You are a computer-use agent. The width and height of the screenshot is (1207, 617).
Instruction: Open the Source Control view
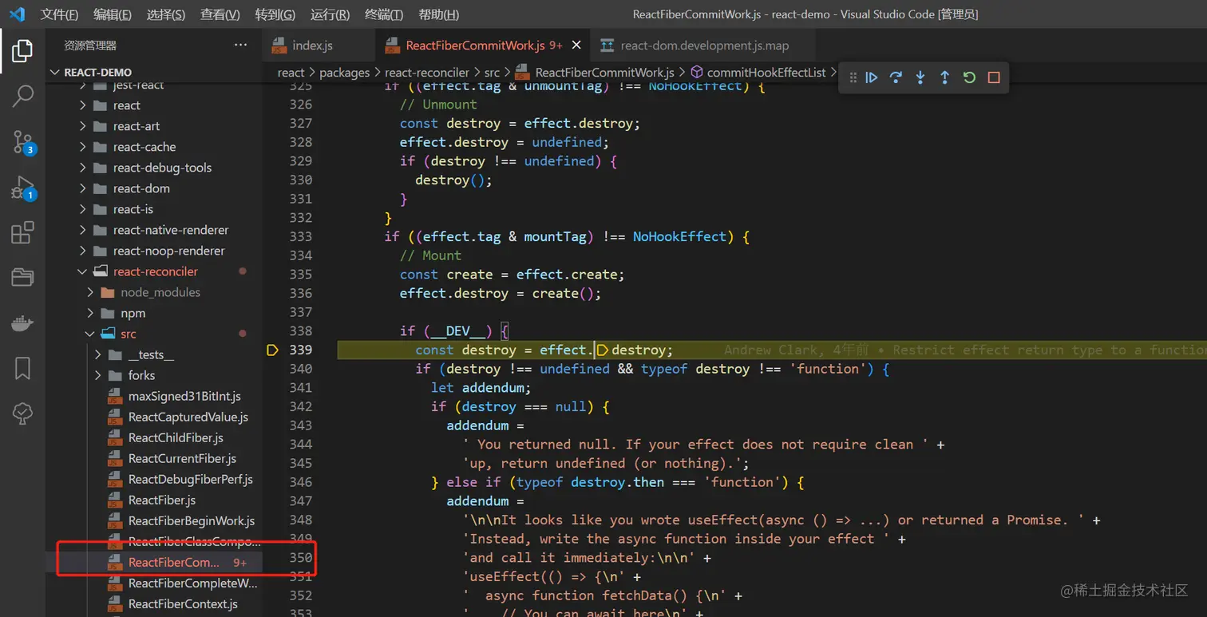(x=22, y=142)
